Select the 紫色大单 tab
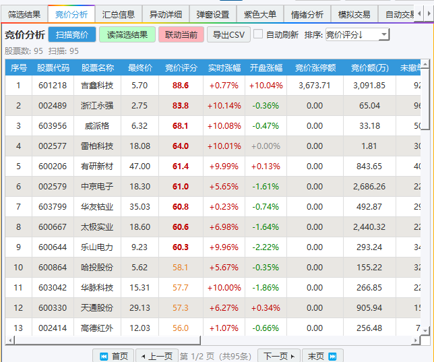434x362 pixels. click(260, 14)
